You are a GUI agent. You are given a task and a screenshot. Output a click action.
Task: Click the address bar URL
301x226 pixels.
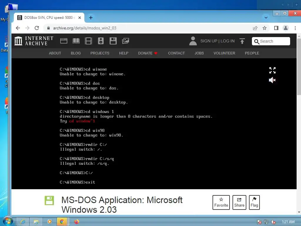click(85, 28)
